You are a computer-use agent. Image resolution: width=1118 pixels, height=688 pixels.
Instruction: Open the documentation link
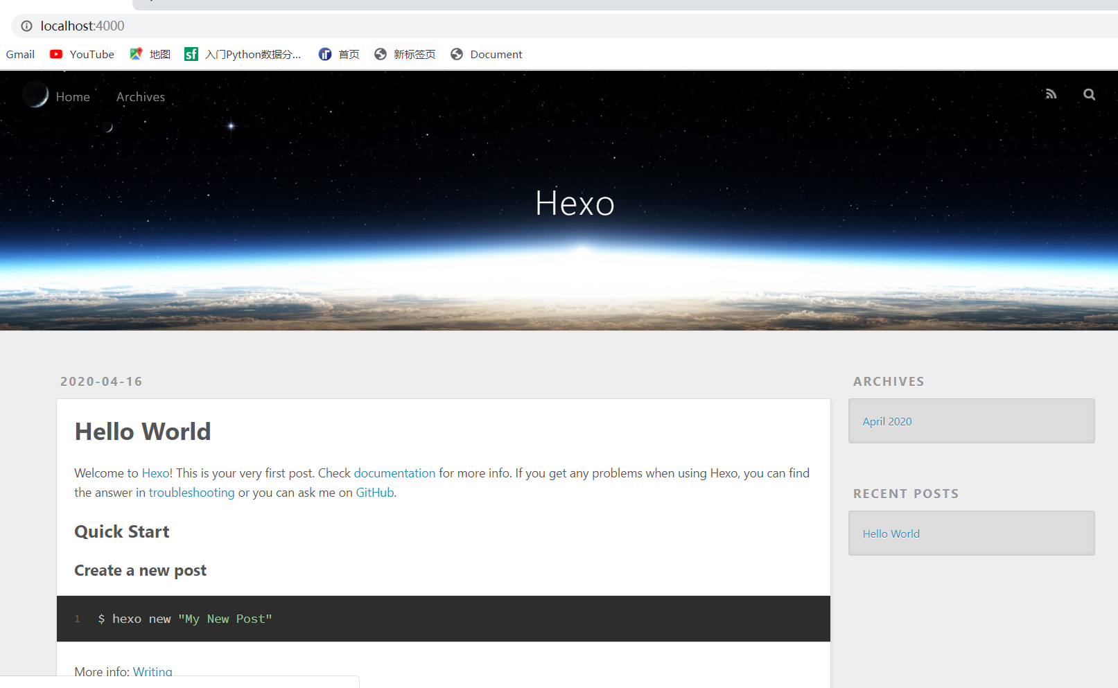point(394,473)
